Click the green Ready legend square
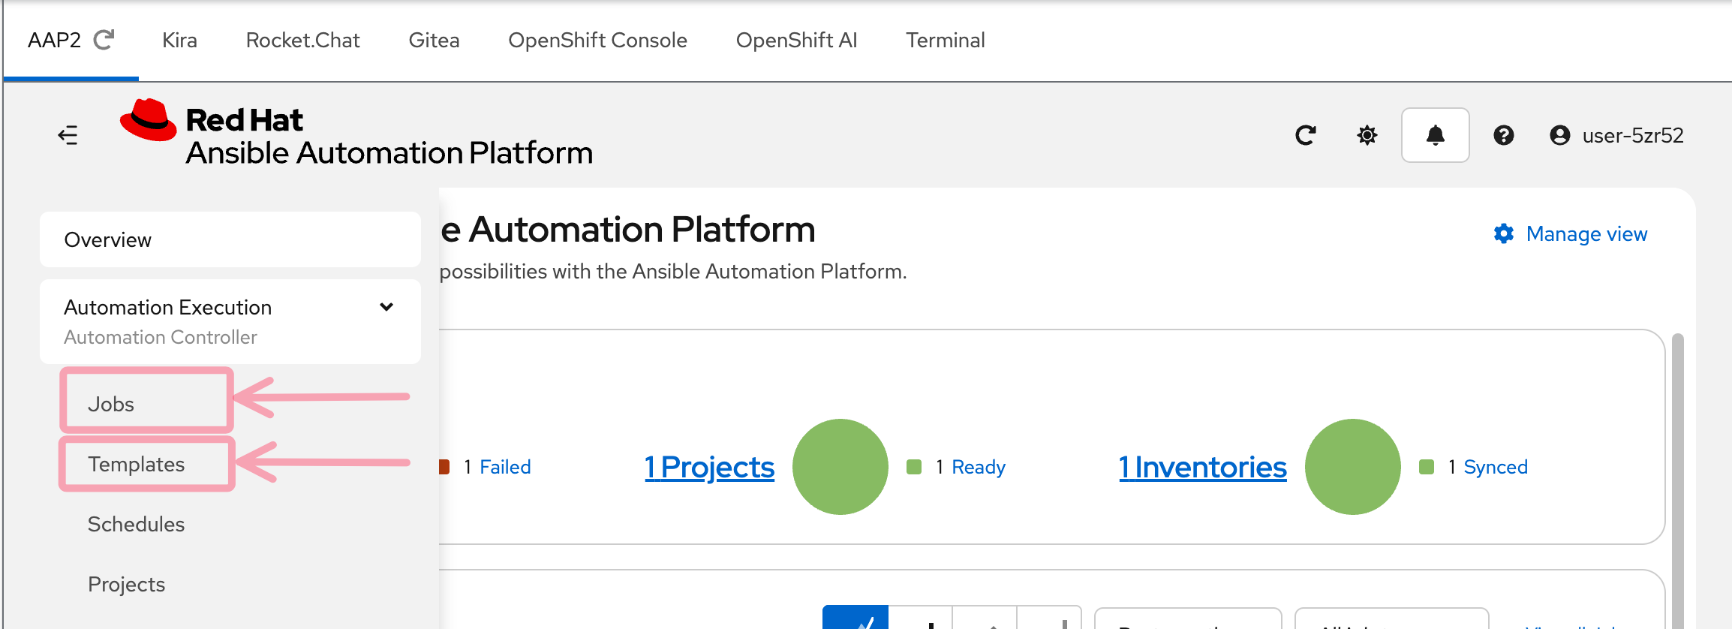Screen dimensions: 1732x629 [914, 467]
